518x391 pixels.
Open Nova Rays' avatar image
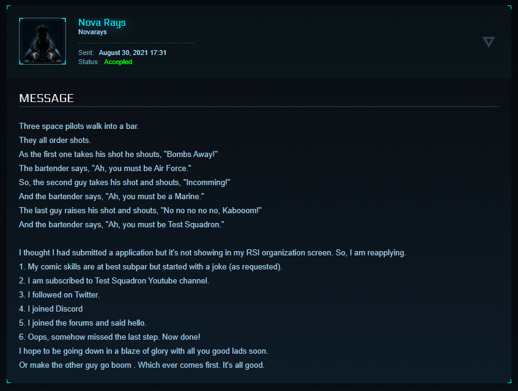(x=42, y=41)
